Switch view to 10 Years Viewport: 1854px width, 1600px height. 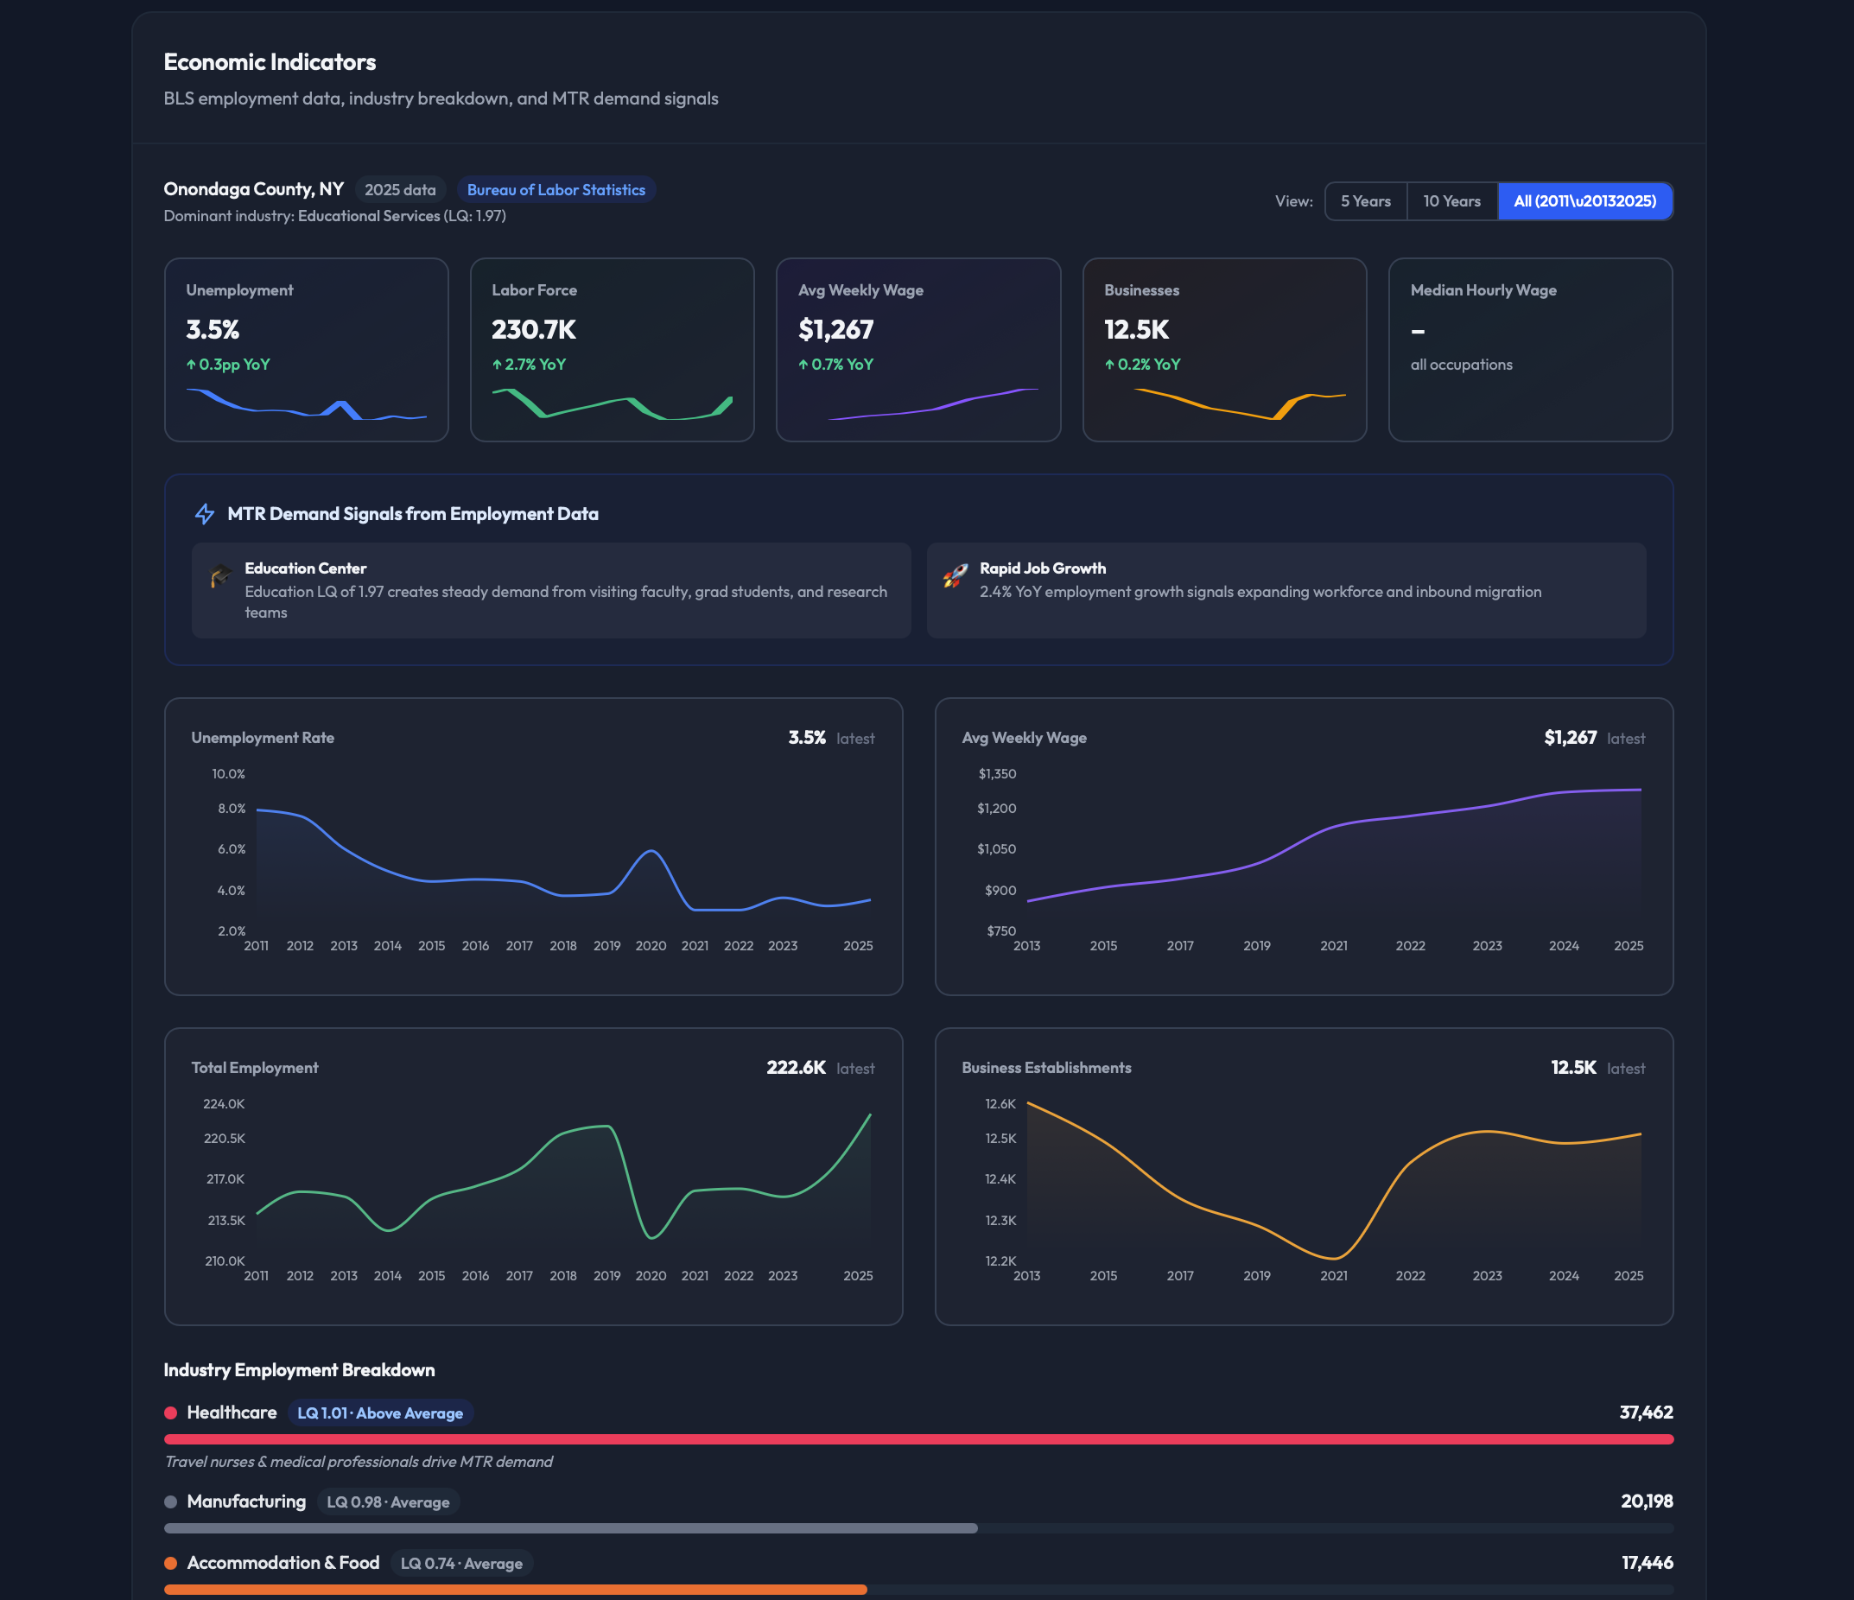coord(1451,201)
